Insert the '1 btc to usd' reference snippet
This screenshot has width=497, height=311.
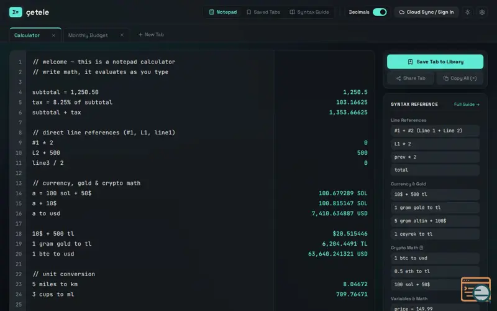pos(435,258)
